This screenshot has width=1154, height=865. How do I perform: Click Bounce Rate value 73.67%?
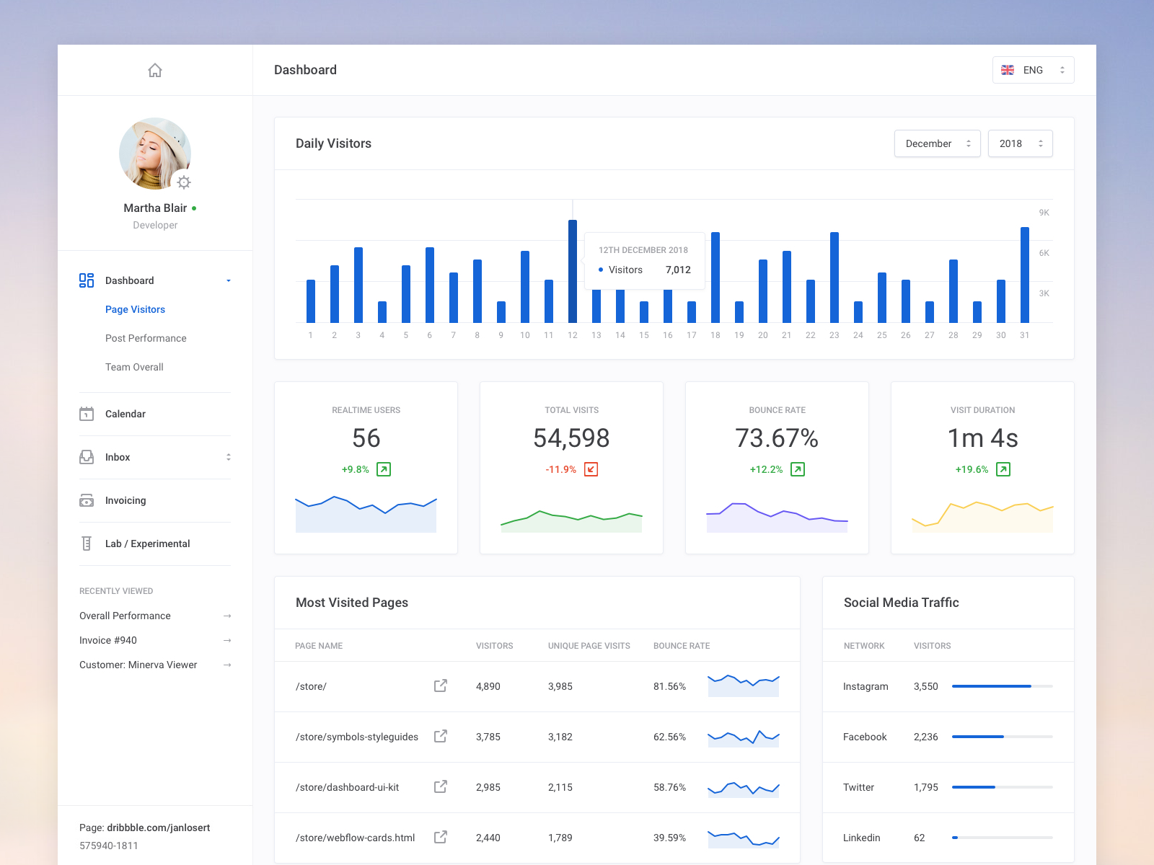pos(777,438)
